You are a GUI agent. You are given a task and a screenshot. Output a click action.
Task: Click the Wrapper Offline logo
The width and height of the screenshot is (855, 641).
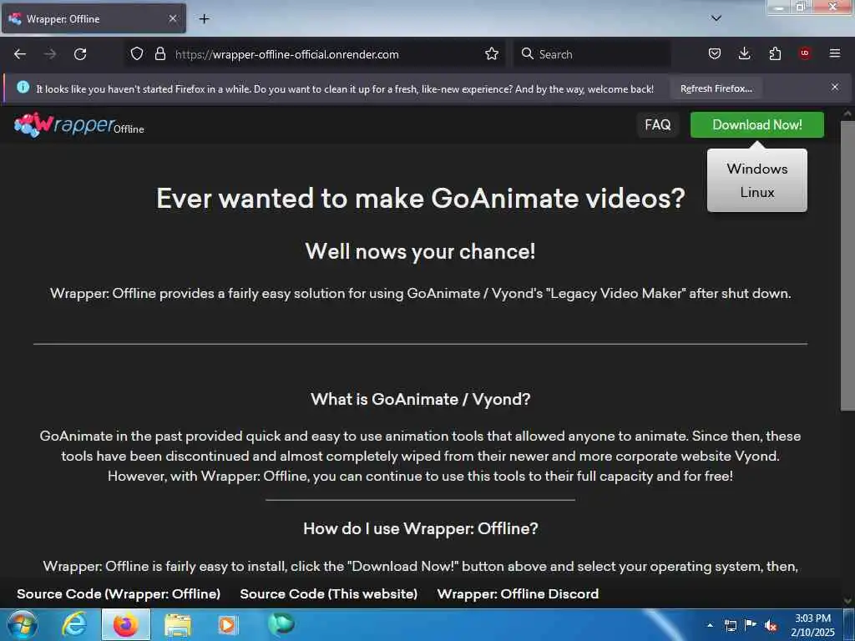click(x=79, y=125)
